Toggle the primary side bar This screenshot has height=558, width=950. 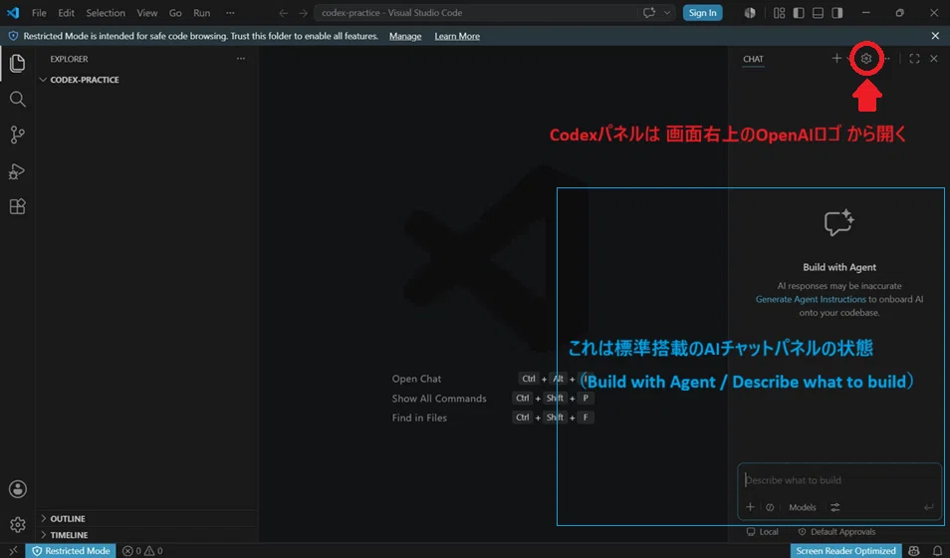799,13
